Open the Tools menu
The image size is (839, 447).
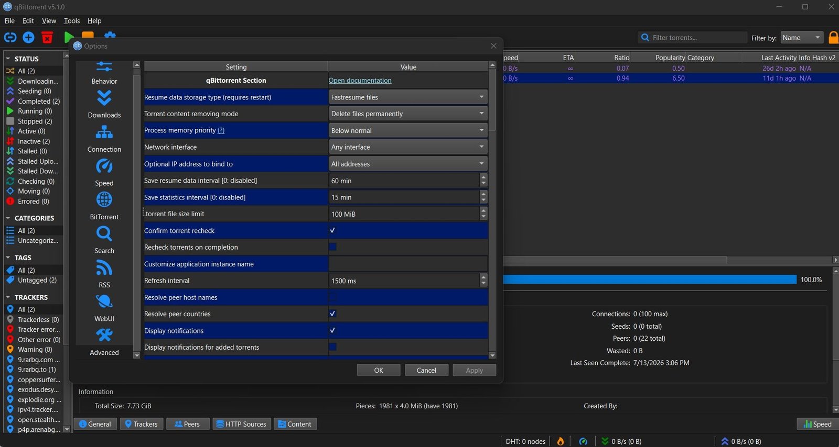pyautogui.click(x=72, y=21)
